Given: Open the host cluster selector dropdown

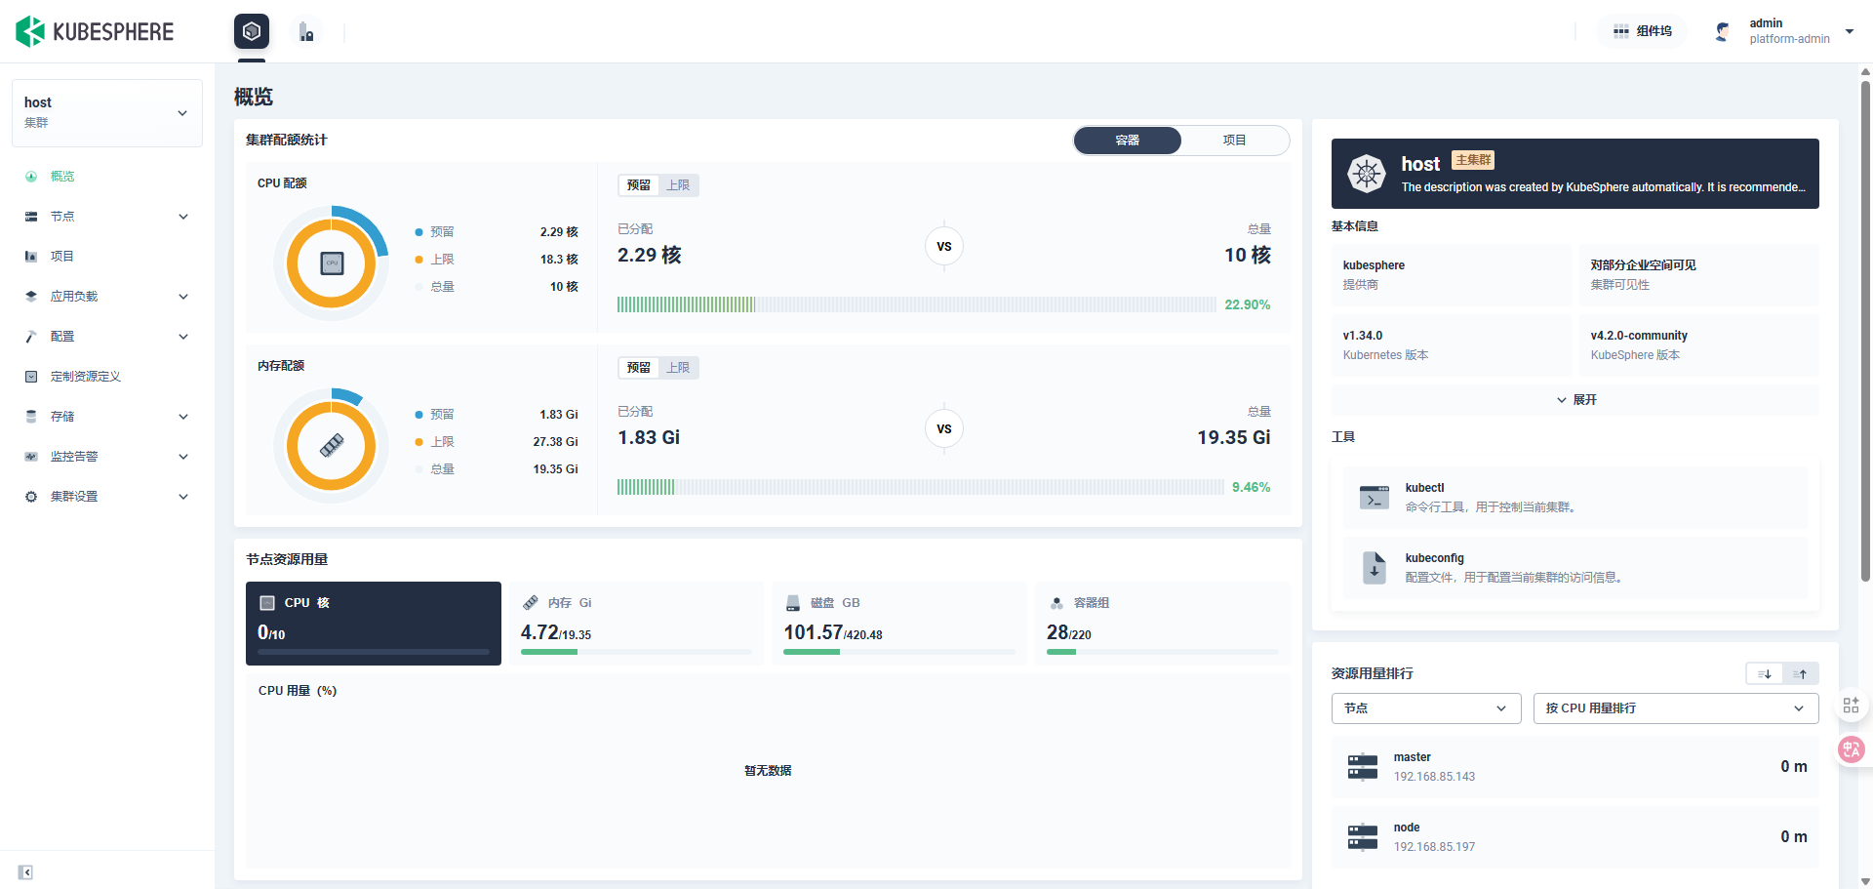Looking at the screenshot, I should (107, 113).
